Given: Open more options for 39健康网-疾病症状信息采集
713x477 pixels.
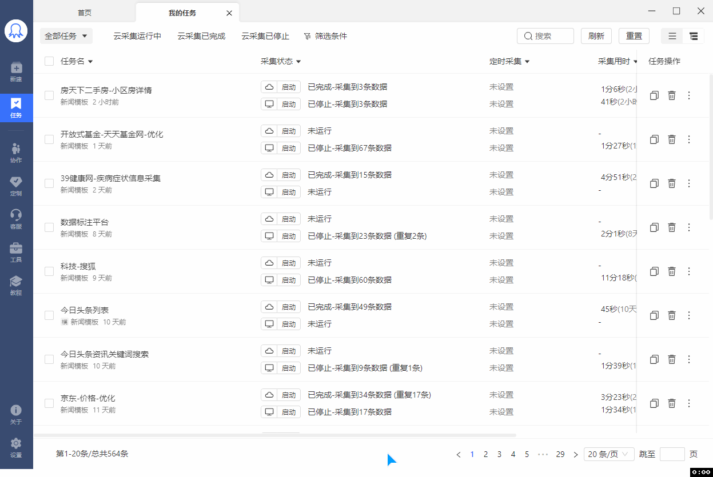Looking at the screenshot, I should point(689,183).
